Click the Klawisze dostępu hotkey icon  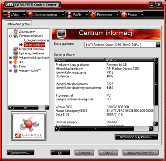click(30, 15)
